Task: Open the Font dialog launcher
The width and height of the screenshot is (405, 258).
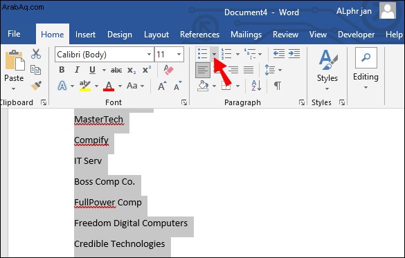Action: pyautogui.click(x=184, y=102)
